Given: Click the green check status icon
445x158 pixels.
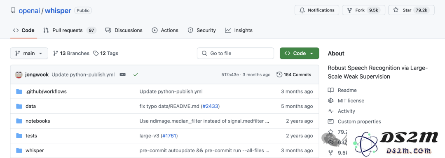Looking at the screenshot, I should point(136,75).
